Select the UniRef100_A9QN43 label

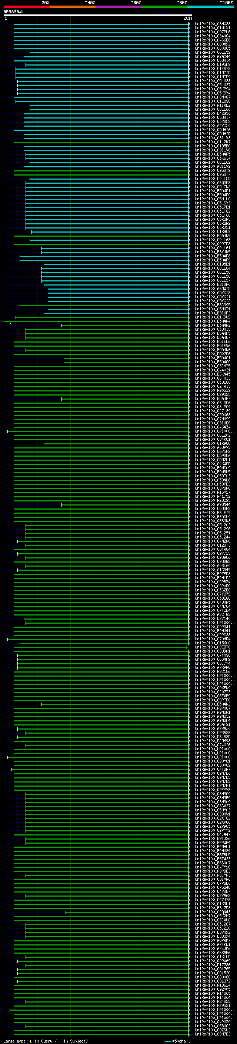pos(213,912)
